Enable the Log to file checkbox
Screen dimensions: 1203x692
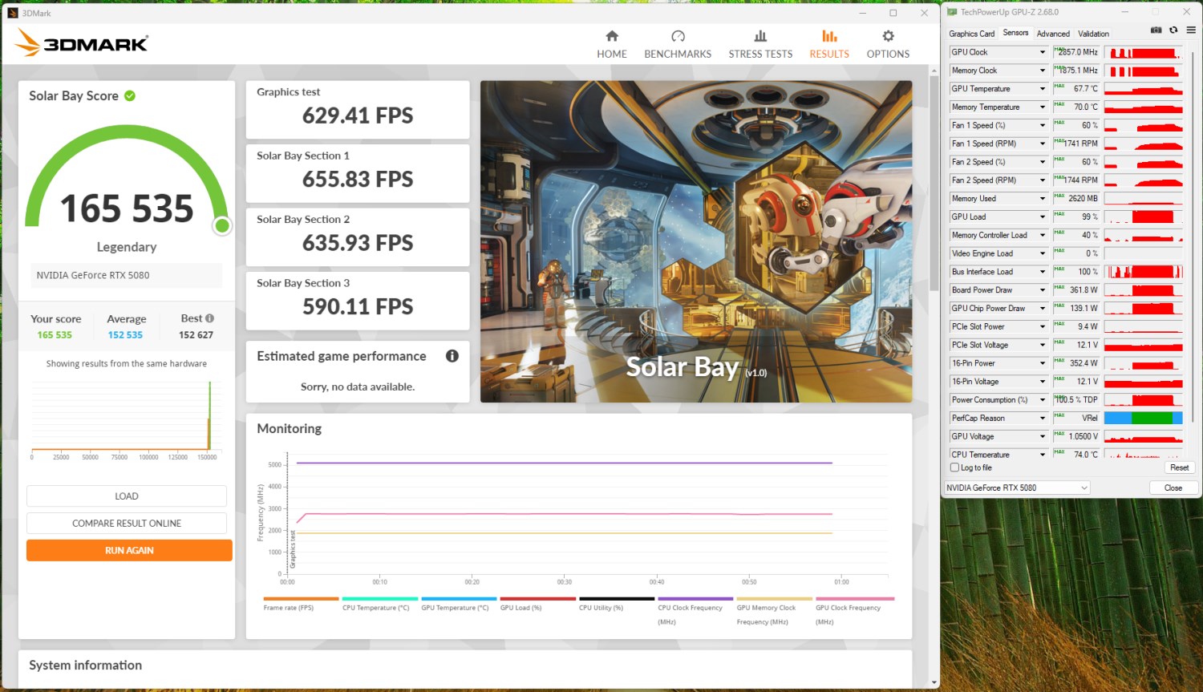tap(954, 467)
